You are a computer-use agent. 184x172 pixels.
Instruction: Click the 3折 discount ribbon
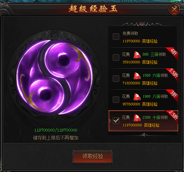(173, 95)
